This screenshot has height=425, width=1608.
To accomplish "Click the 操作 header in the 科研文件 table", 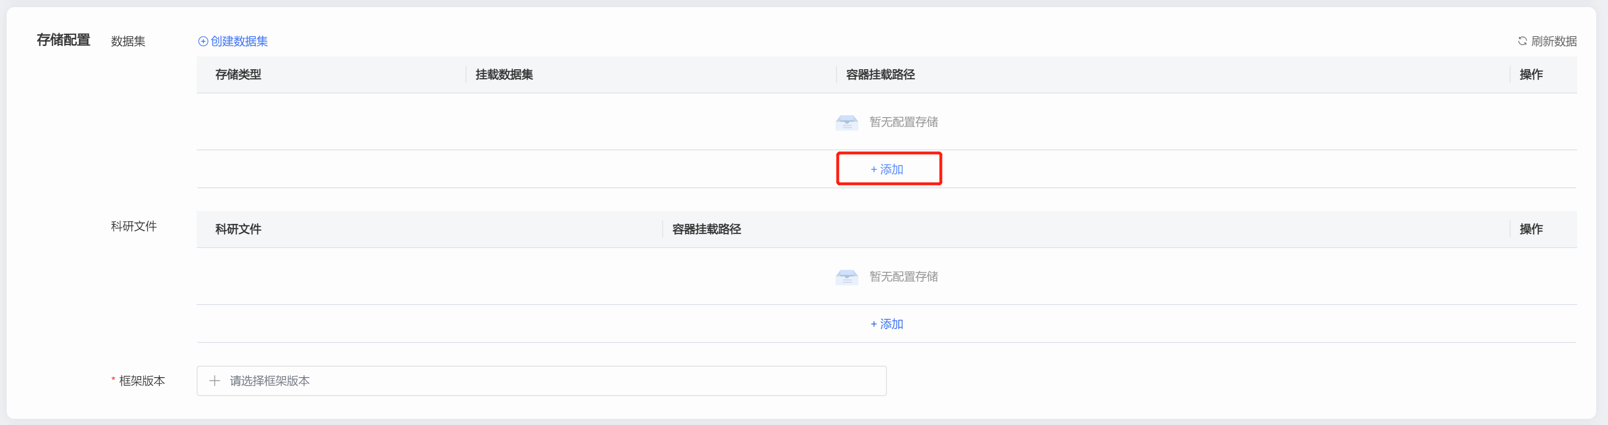I will click(x=1531, y=229).
